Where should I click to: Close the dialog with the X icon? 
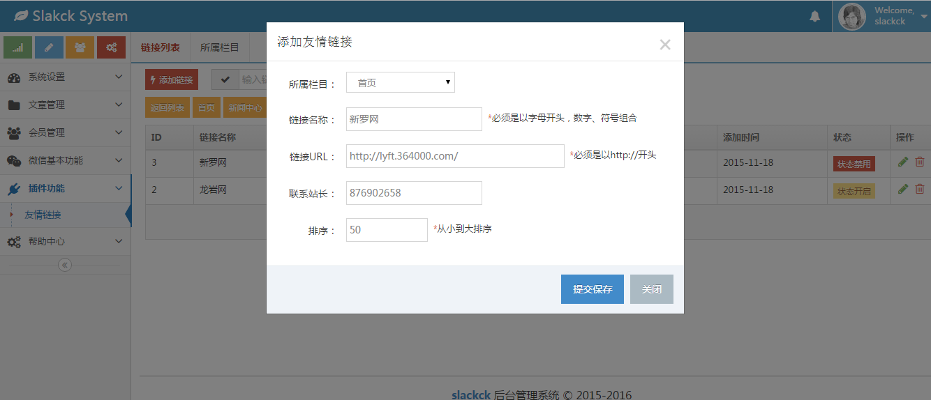664,45
